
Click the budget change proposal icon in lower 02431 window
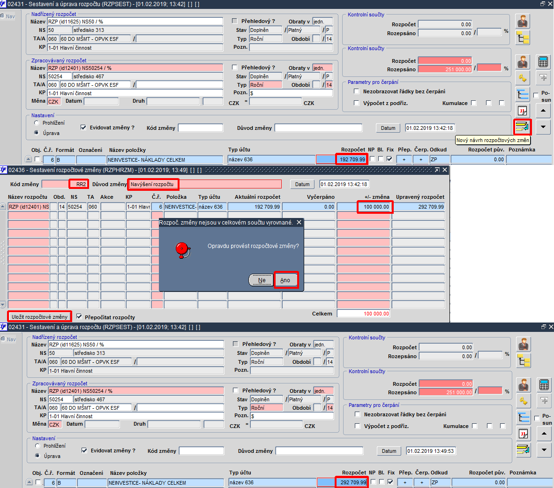pyautogui.click(x=523, y=450)
